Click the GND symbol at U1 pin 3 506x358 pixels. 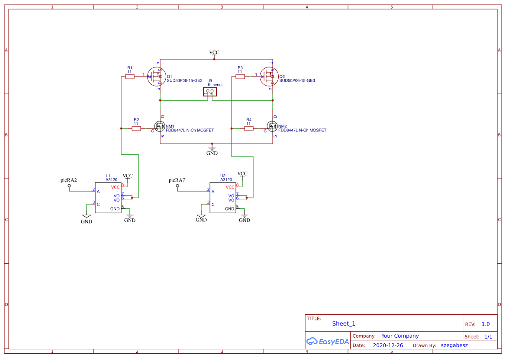coord(87,219)
